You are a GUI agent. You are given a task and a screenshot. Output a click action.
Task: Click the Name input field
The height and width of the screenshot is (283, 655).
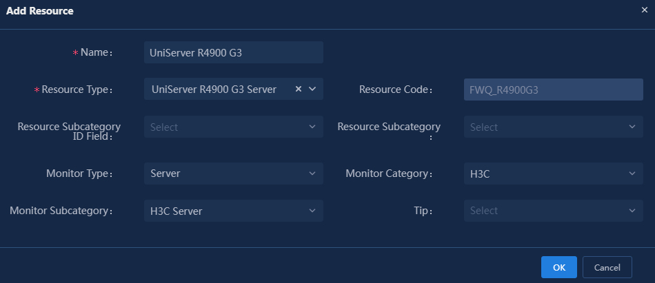coord(234,52)
